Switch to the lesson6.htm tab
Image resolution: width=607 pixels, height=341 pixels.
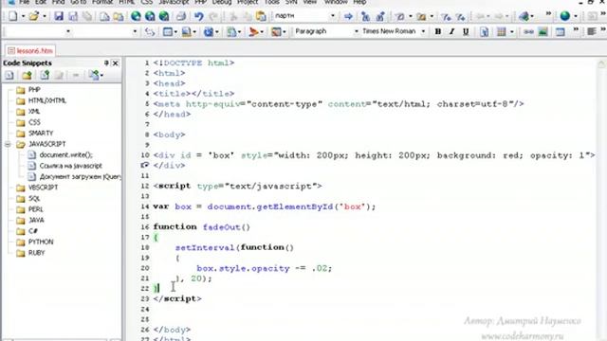pos(30,50)
